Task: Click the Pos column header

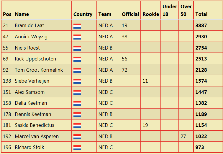Action: point(7,14)
